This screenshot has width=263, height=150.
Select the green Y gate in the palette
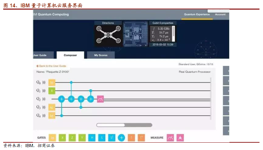point(82,138)
